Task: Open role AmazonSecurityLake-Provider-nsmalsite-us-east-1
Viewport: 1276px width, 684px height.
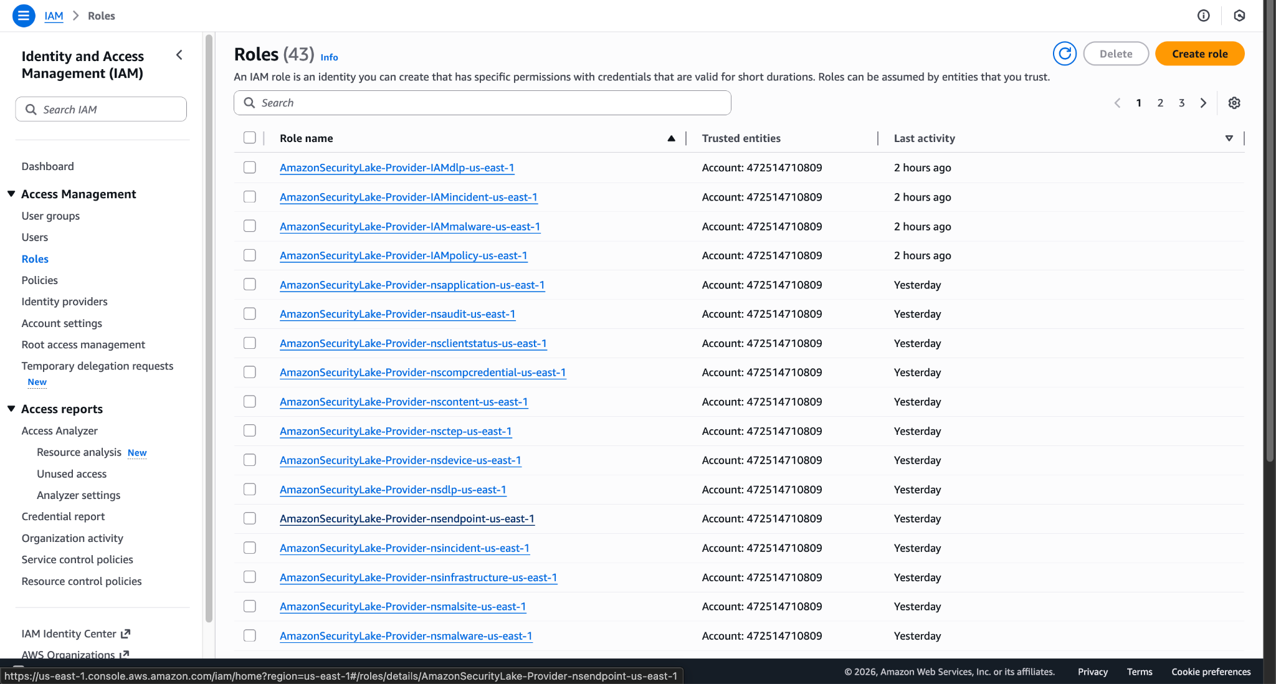Action: coord(402,606)
